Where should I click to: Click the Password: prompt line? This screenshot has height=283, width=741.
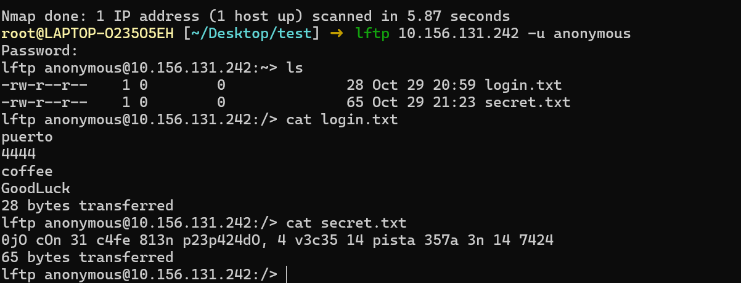(x=40, y=50)
